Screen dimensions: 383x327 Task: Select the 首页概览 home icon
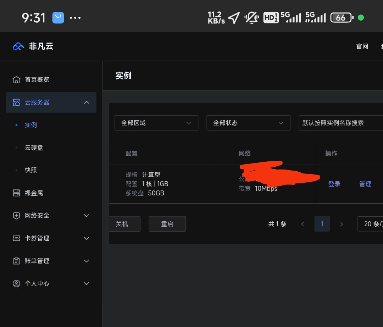click(16, 79)
